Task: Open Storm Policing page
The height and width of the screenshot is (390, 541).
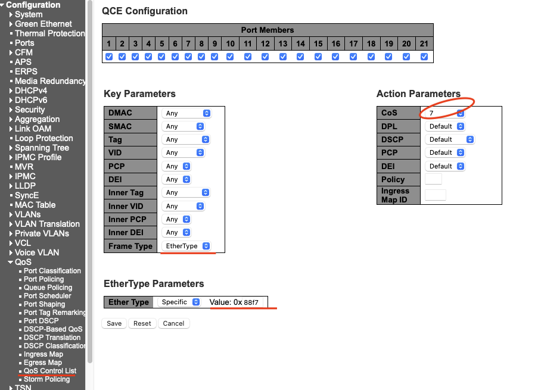Action: click(46, 379)
